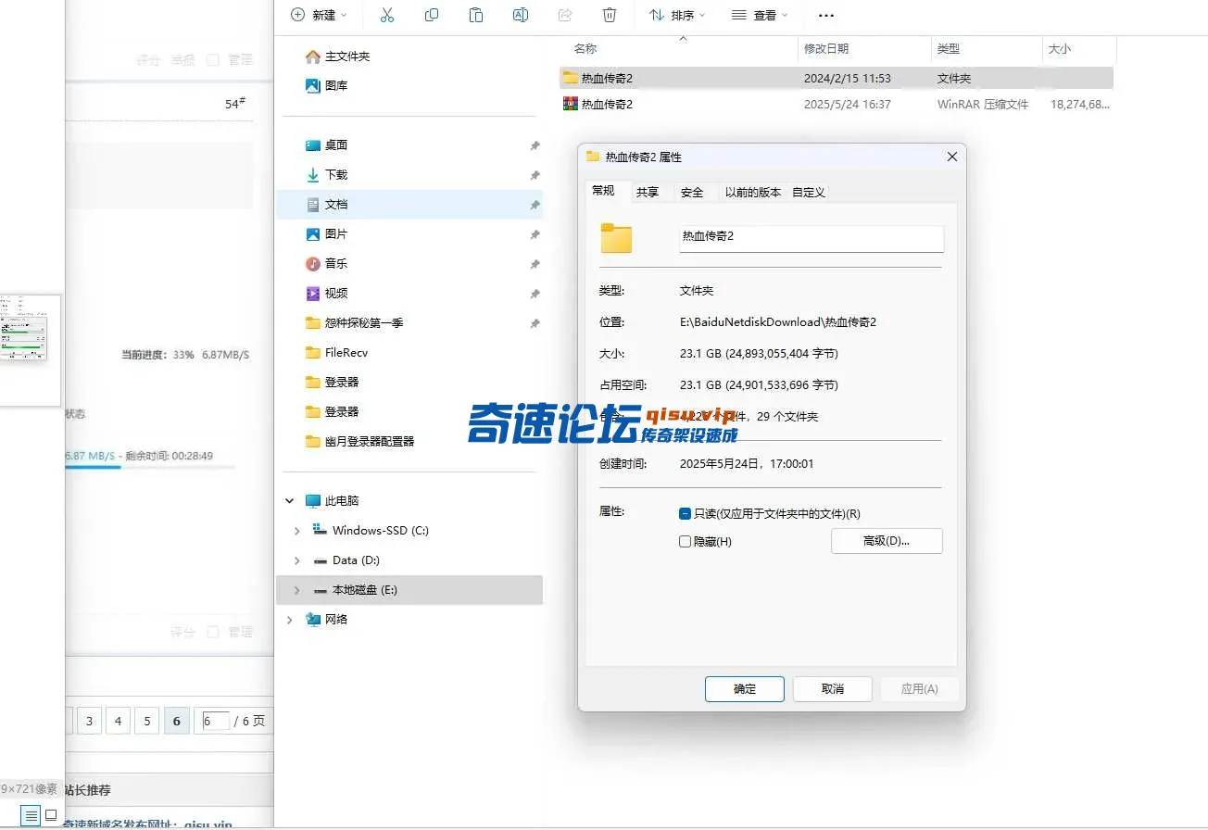Open the three-dots more options menu
Screen dimensions: 1208x830
[x=826, y=16]
